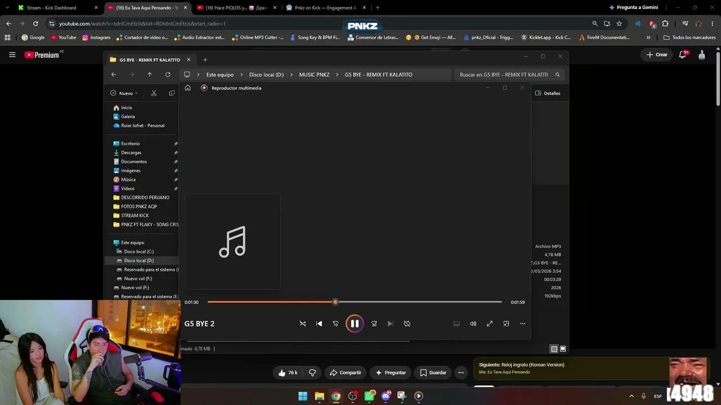The height and width of the screenshot is (405, 721).
Task: Open the Instagram bookmark
Action: point(96,38)
